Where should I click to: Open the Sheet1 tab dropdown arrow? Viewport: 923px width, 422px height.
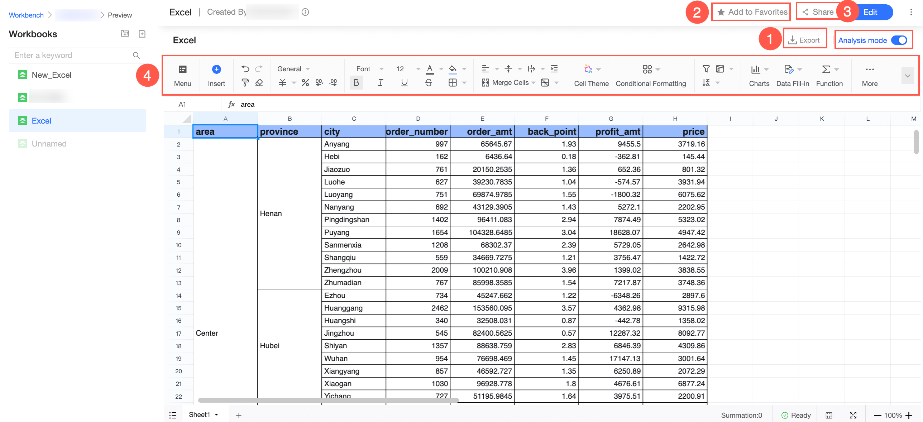pyautogui.click(x=216, y=415)
